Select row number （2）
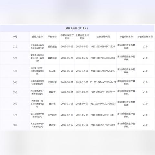This screenshot has height=155, width=155. tap(15, 58)
